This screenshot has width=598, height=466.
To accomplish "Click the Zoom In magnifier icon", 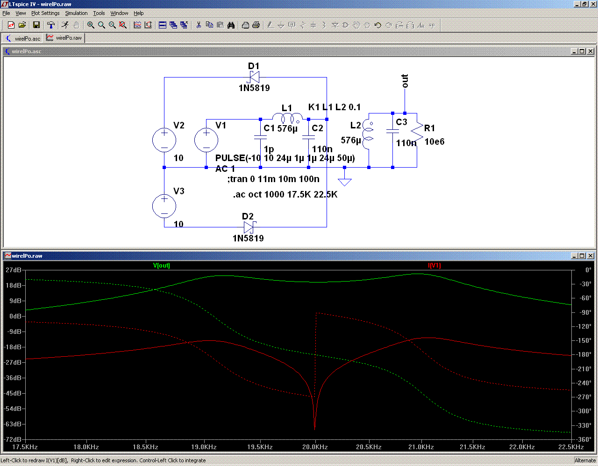I will [91, 25].
